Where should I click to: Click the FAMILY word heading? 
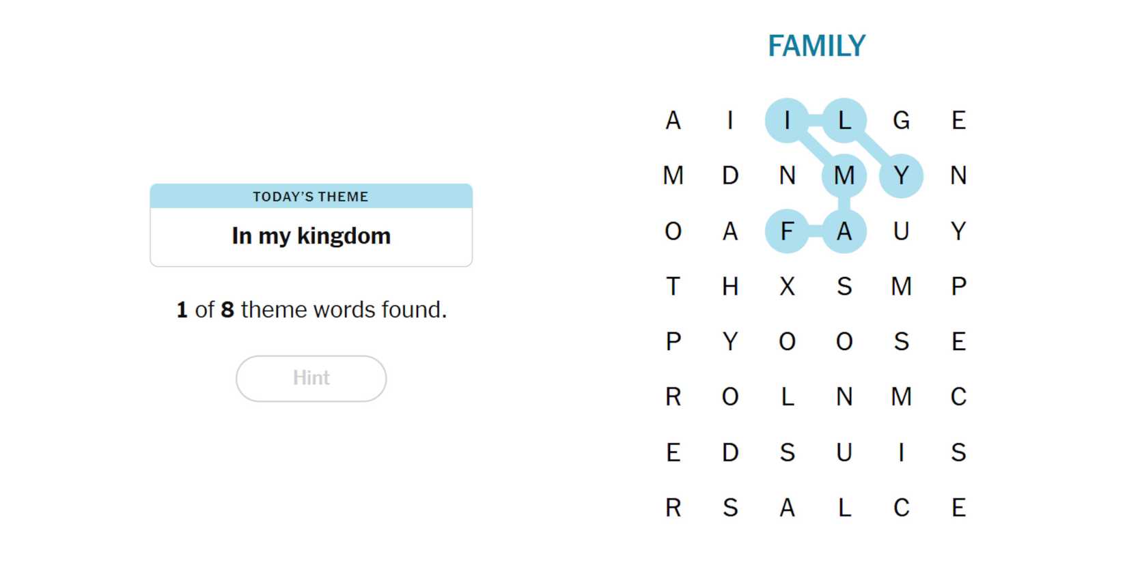click(x=816, y=46)
